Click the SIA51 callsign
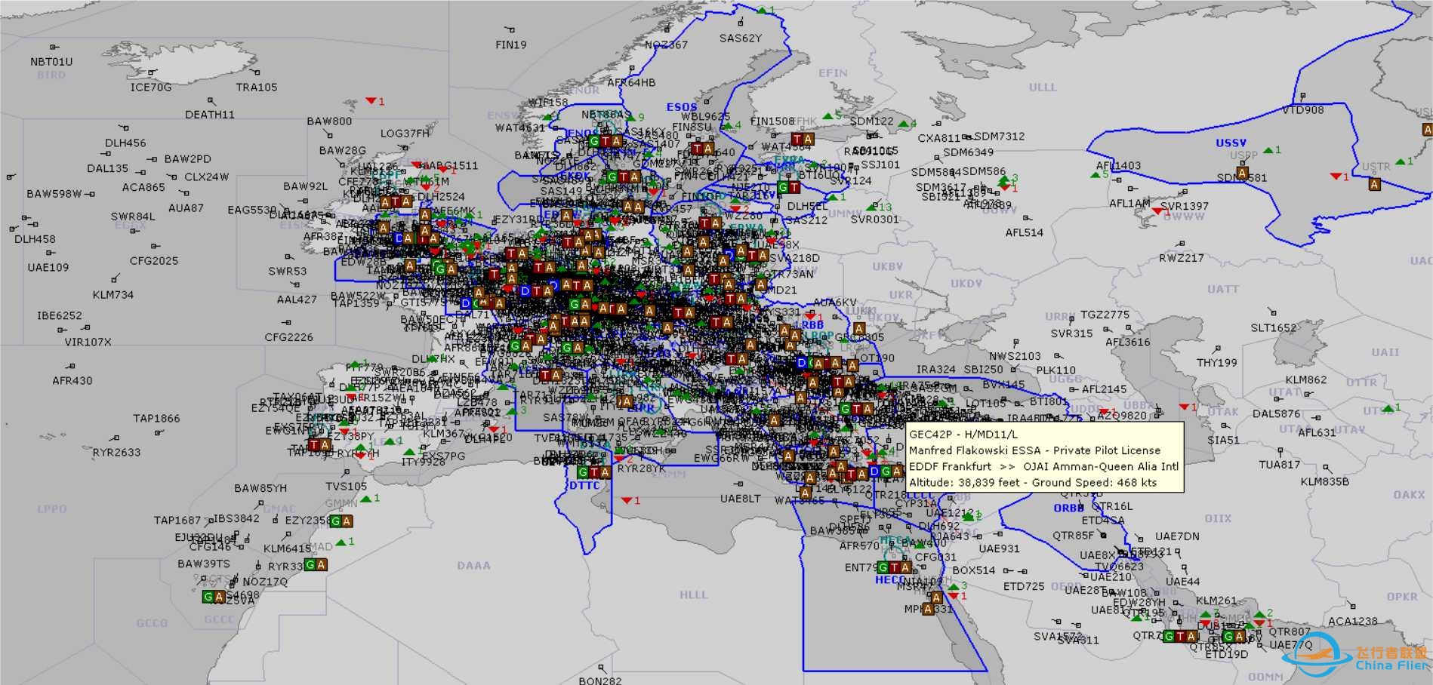Viewport: 1433px width, 685px height. pos(1223,441)
